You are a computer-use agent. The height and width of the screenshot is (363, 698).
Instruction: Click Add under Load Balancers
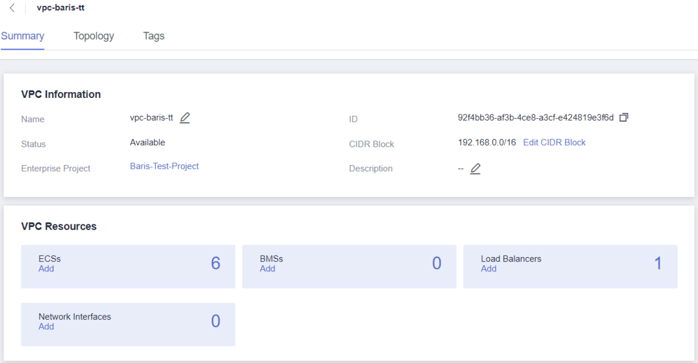pos(489,269)
